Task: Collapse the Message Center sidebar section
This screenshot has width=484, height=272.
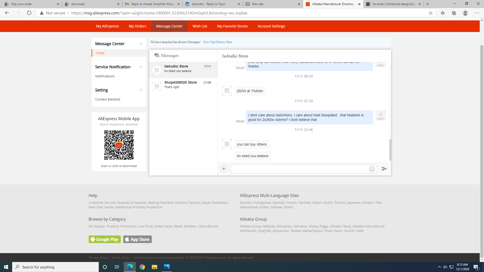Action: point(141,44)
